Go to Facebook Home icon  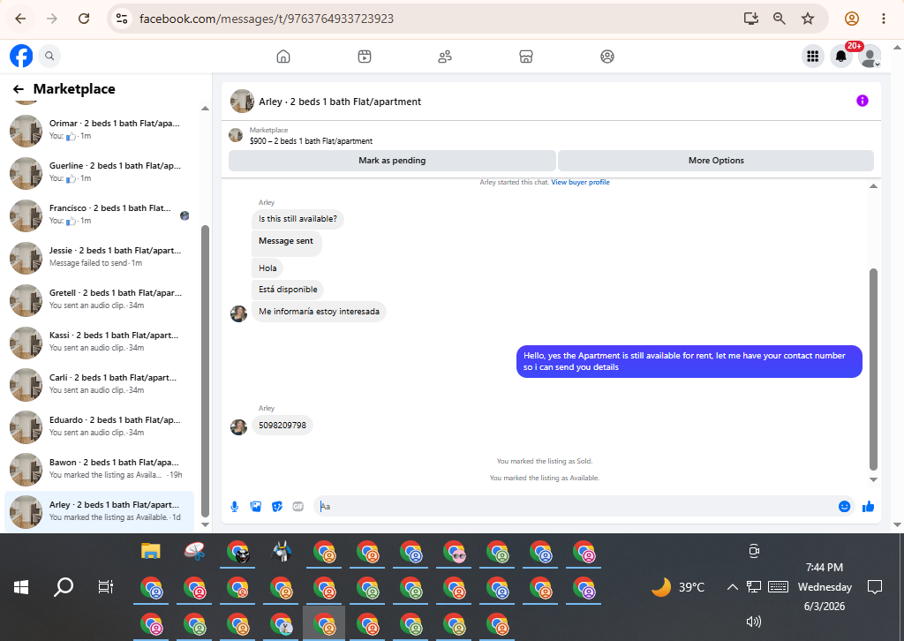pos(283,57)
